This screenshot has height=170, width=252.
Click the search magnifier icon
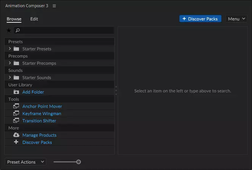18,30
